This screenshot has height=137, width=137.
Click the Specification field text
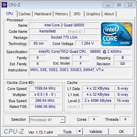coord(80,51)
